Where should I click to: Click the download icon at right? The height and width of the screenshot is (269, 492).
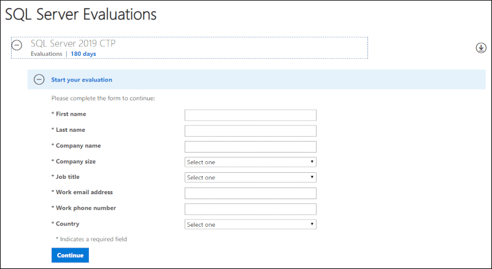point(481,48)
